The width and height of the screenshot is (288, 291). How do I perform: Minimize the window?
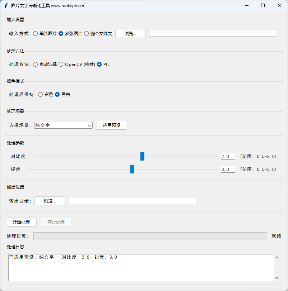(247, 6)
